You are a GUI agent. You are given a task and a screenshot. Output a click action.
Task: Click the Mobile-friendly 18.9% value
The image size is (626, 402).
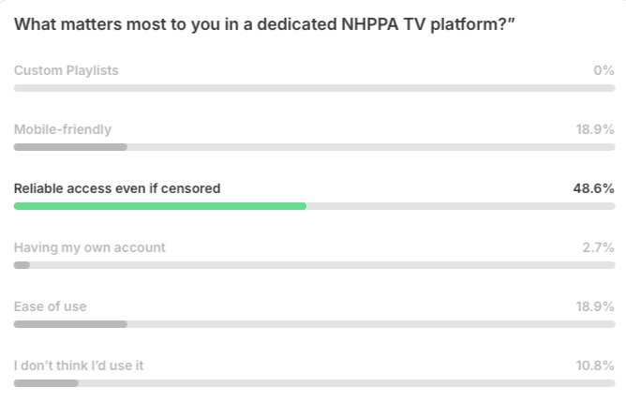[595, 129]
